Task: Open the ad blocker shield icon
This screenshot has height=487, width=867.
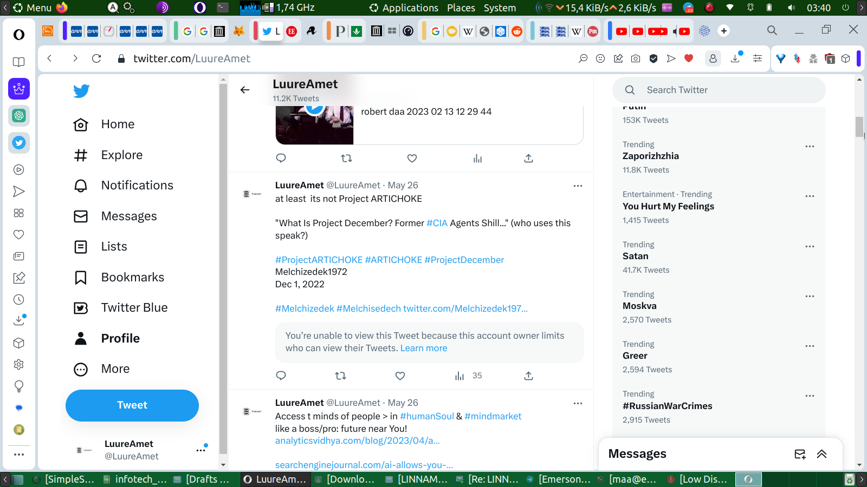Action: [x=654, y=58]
